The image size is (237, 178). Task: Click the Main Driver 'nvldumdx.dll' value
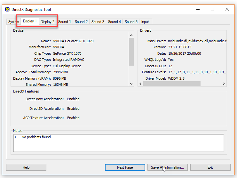(x=197, y=41)
